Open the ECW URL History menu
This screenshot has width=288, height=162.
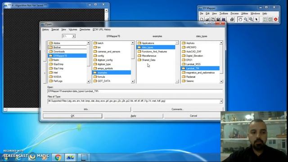click(102, 29)
